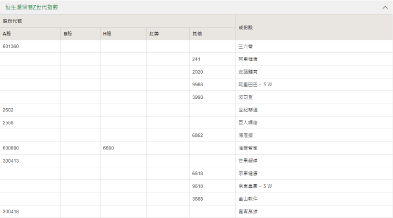The width and height of the screenshot is (393, 218).
Task: Open the 京東集團 - SW constituent
Action: [255, 186]
